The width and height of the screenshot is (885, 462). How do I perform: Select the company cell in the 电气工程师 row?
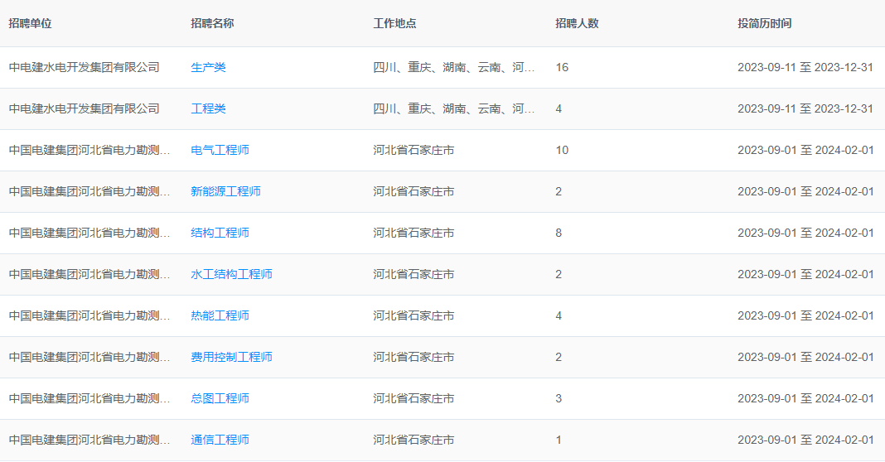point(89,150)
